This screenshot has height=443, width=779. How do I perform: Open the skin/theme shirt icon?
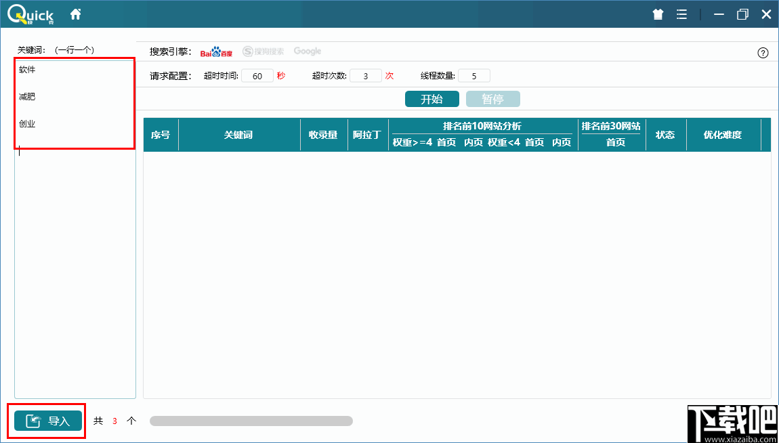point(657,13)
